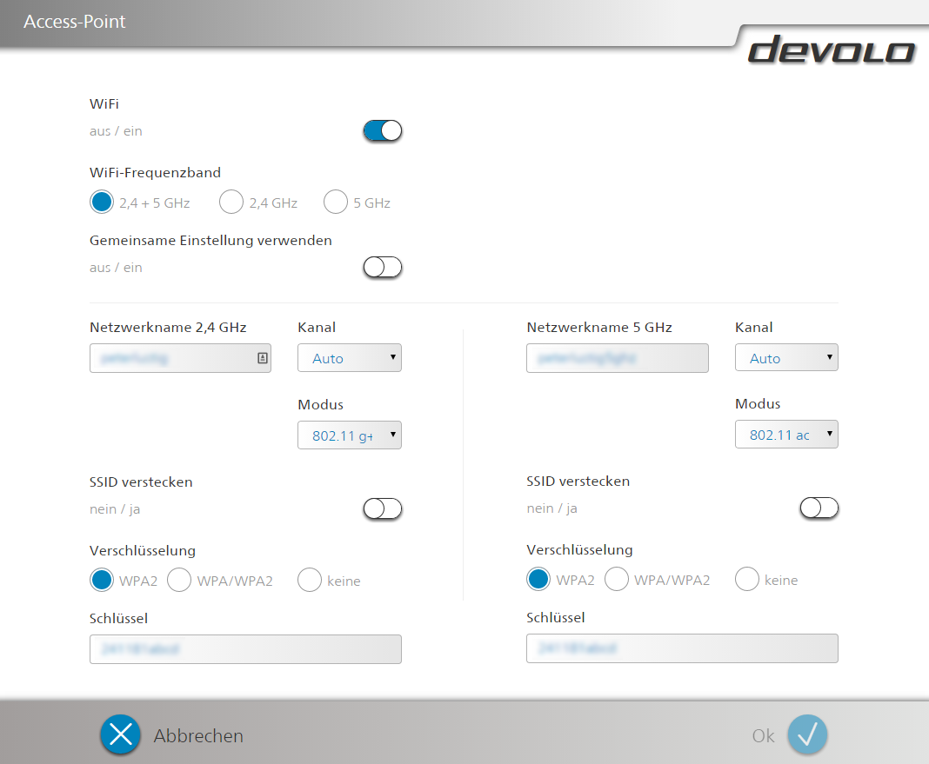The image size is (929, 764).
Task: Toggle SSID verstecken for 5 GHz network
Action: pyautogui.click(x=819, y=508)
